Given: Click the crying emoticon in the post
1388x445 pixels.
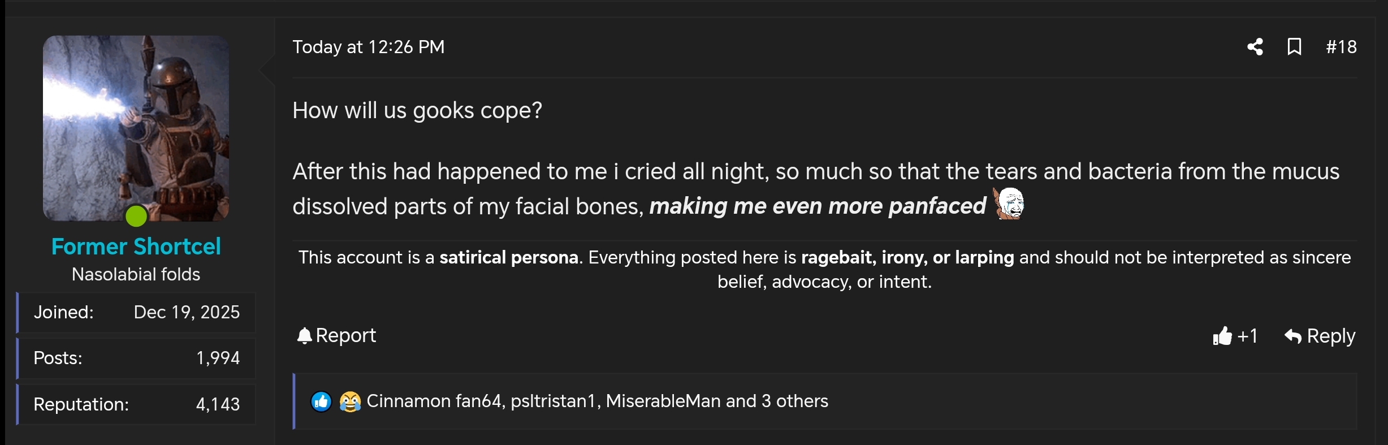Looking at the screenshot, I should point(1009,204).
